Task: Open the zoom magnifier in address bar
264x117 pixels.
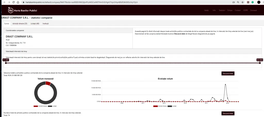Action: point(238,2)
